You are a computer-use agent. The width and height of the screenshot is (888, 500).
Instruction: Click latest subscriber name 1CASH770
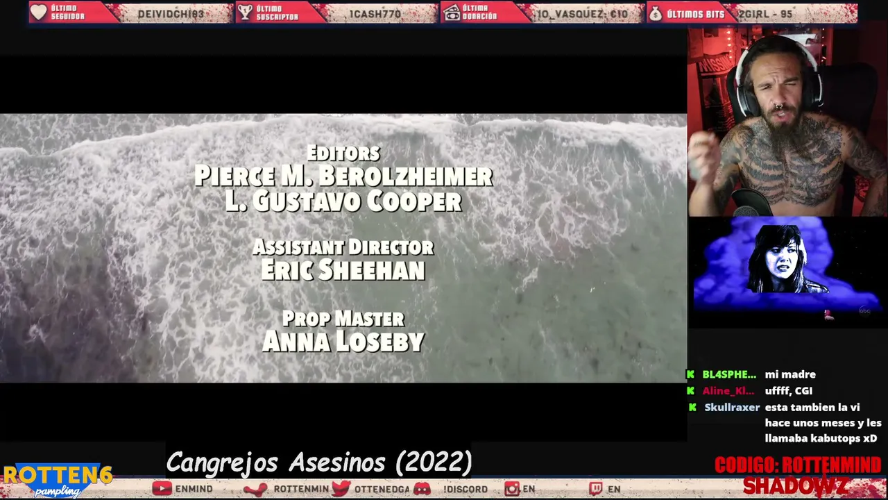pos(375,14)
